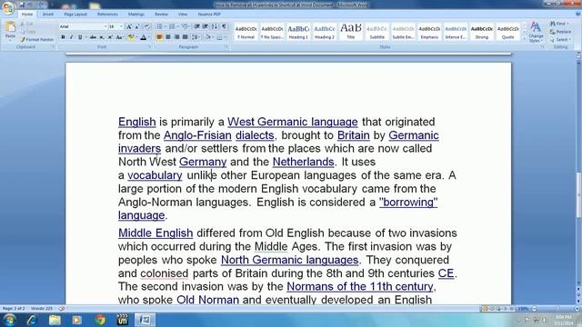This screenshot has width=582, height=327.
Task: Click the Word taskbar button
Action: tap(145, 320)
